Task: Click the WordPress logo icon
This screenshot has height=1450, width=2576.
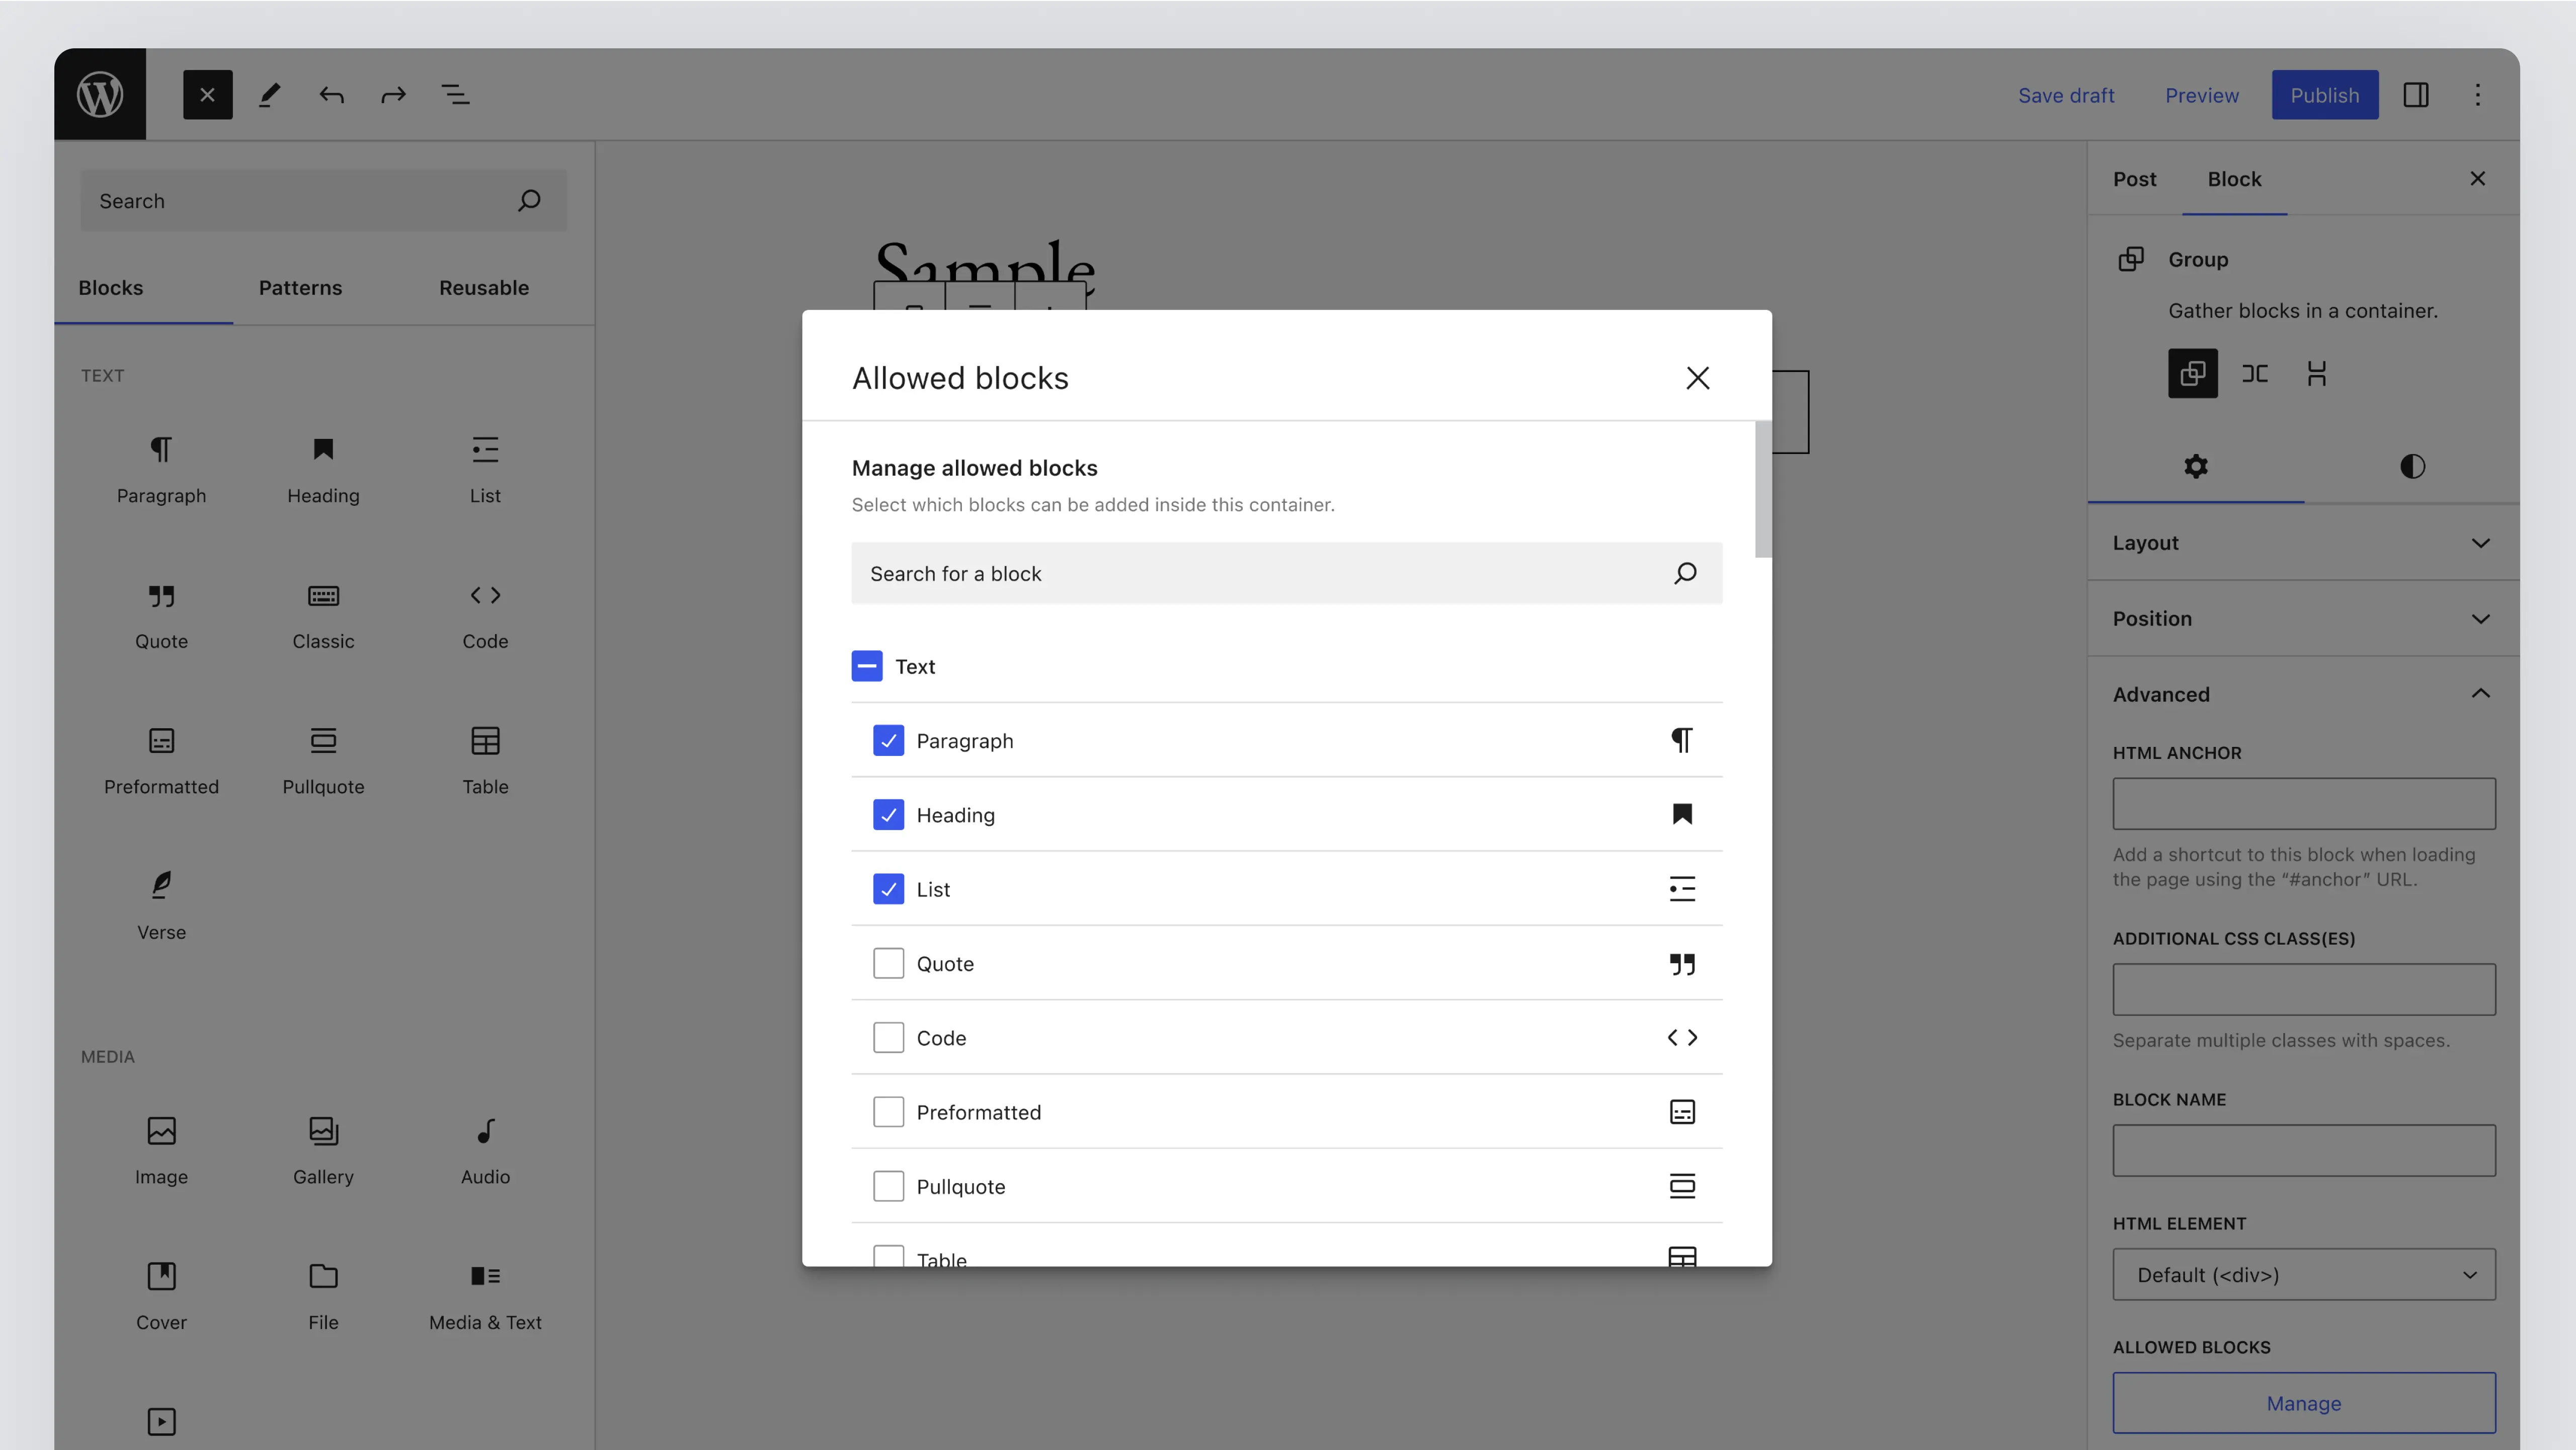Action: (100, 95)
